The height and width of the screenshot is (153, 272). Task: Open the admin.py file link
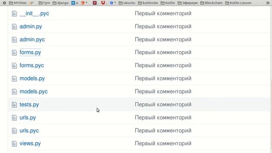pyautogui.click(x=31, y=26)
